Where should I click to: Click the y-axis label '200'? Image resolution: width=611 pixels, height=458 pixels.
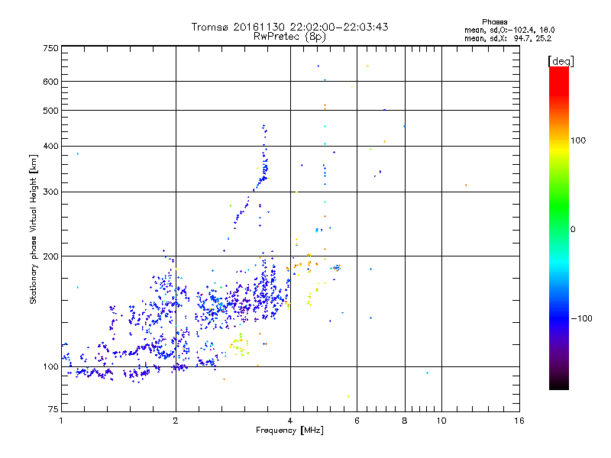pos(50,256)
